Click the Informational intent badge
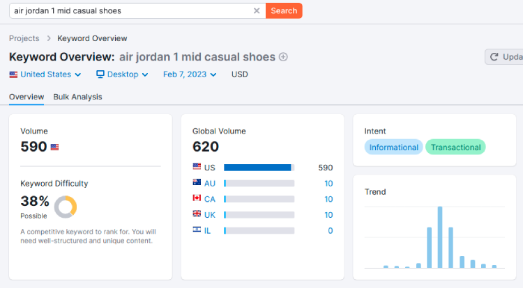 [x=393, y=147]
